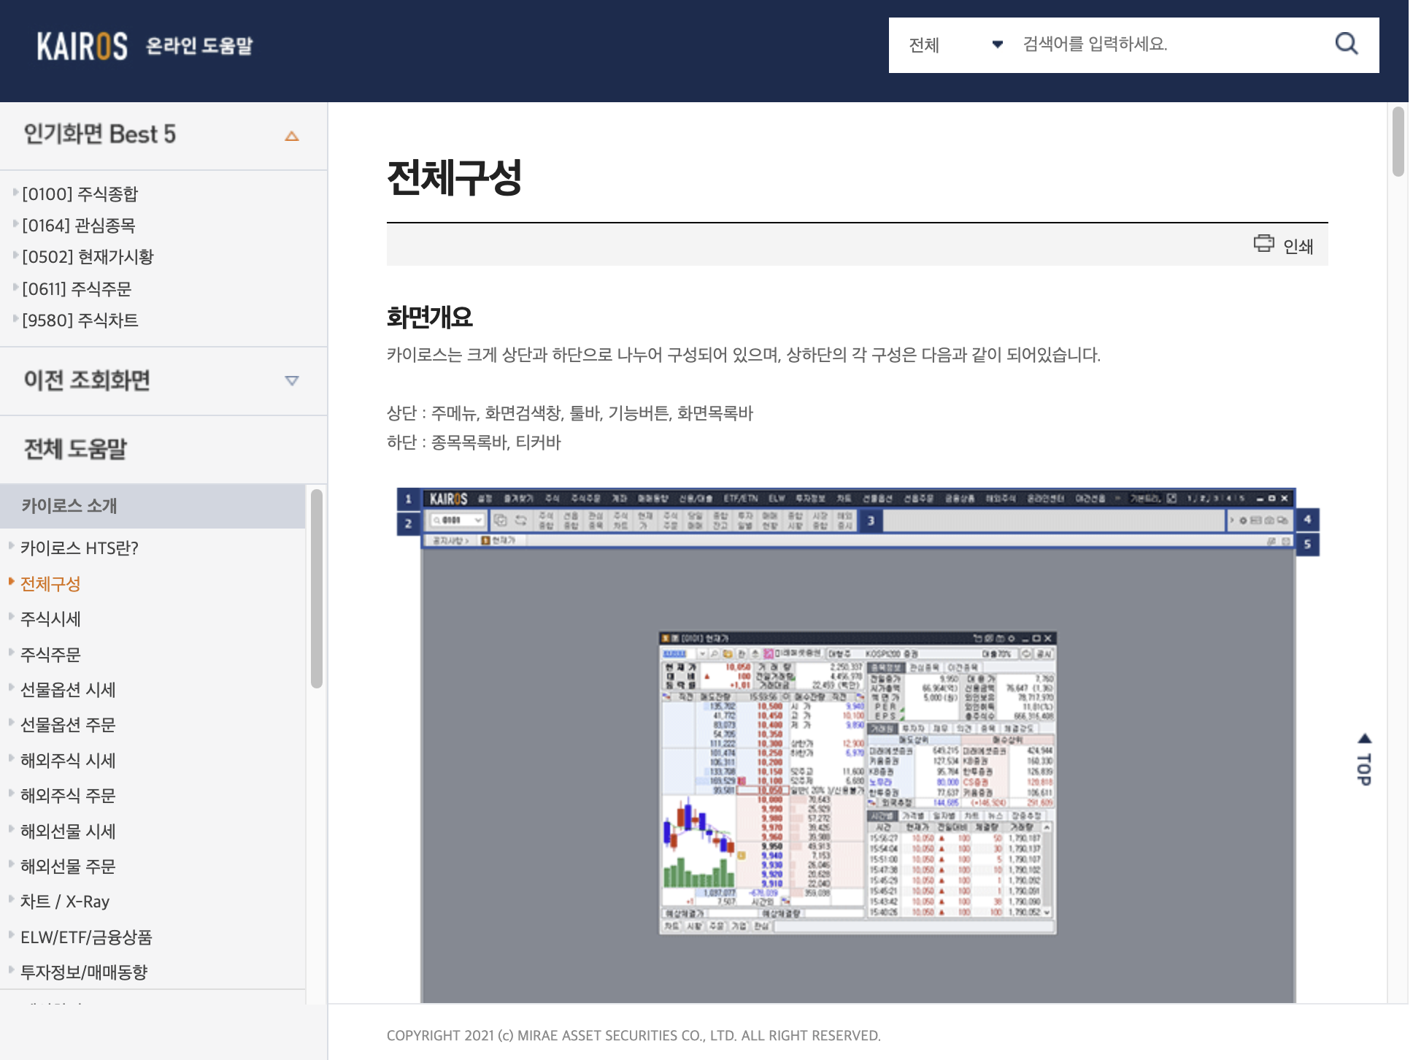1413x1060 pixels.
Task: Open the 주식시세 sidebar item
Action: (x=50, y=619)
